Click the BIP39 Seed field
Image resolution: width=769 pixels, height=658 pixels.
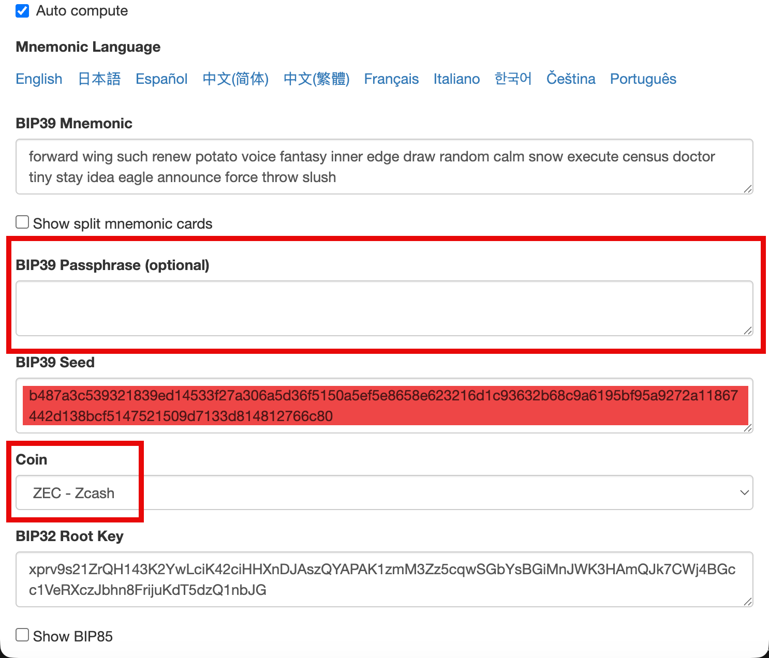[384, 406]
